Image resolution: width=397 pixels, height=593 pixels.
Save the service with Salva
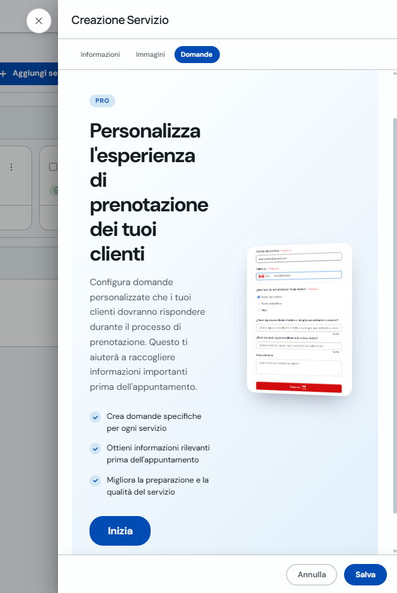(365, 575)
